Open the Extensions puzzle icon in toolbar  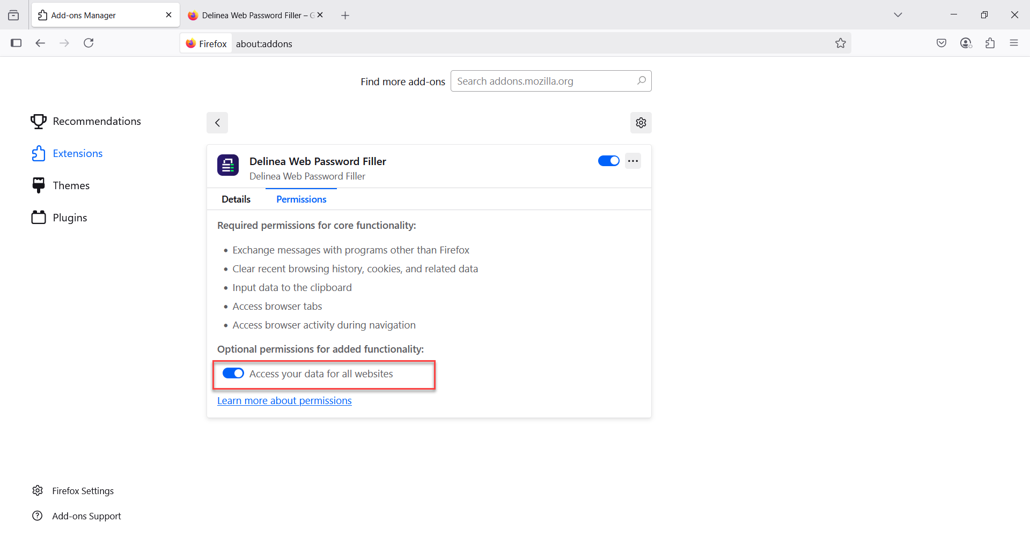[990, 43]
